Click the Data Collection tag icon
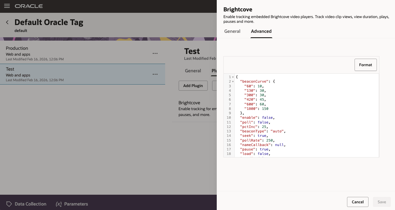The height and width of the screenshot is (210, 395). (x=9, y=204)
